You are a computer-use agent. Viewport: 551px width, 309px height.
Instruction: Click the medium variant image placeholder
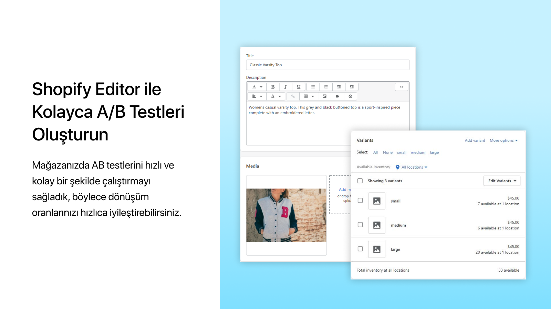coord(377,225)
